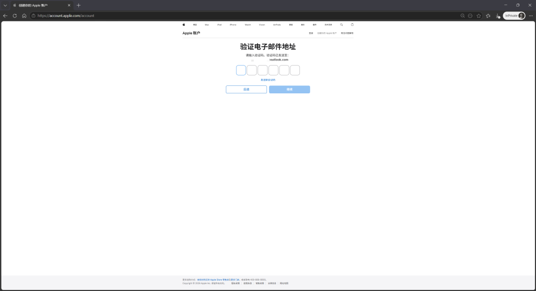Select the Mac item in the Apple navigation
The width and height of the screenshot is (536, 291).
pos(207,24)
